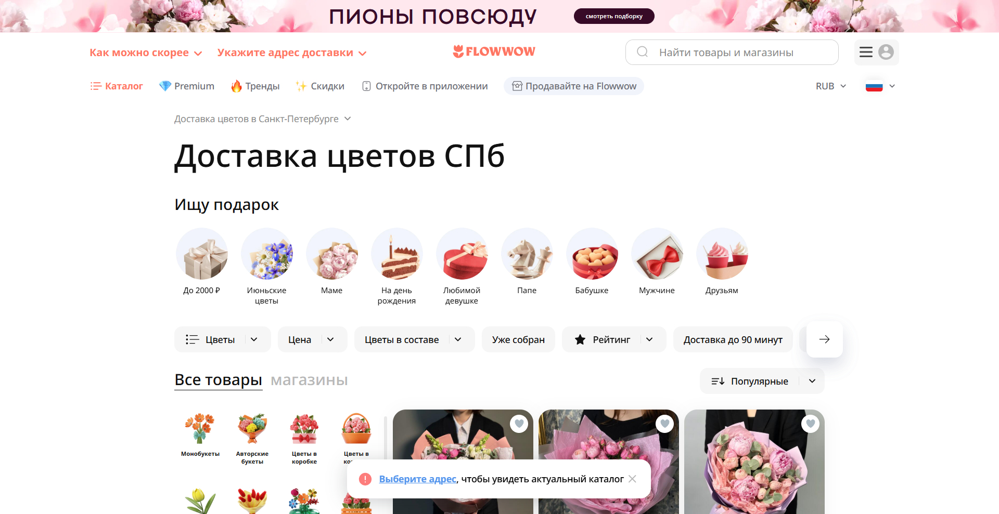Select the Мужчине bow tie gift icon

click(x=657, y=254)
